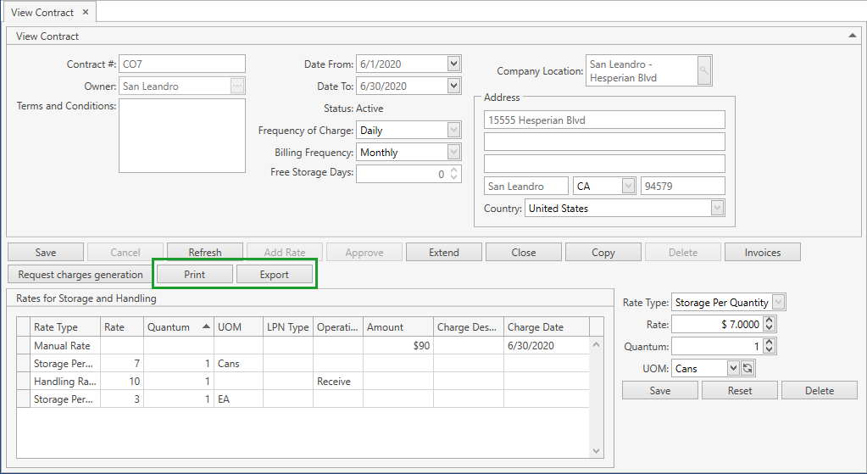Collapse the View Contract panel arrow
The height and width of the screenshot is (474, 867).
point(852,36)
